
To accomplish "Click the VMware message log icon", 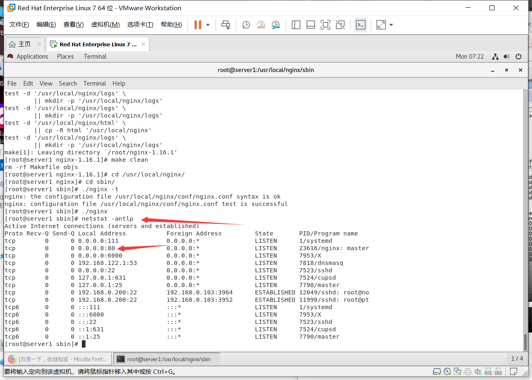I will 513,372.
